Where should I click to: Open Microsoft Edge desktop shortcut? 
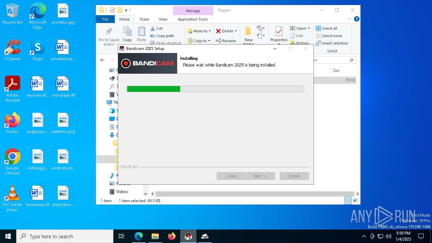[37, 16]
